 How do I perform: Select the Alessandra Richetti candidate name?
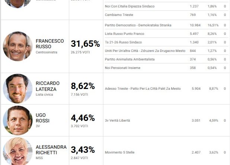pos(51,150)
